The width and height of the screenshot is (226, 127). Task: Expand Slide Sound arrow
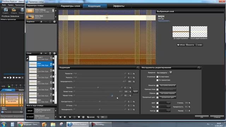pyautogui.click(x=56, y=117)
